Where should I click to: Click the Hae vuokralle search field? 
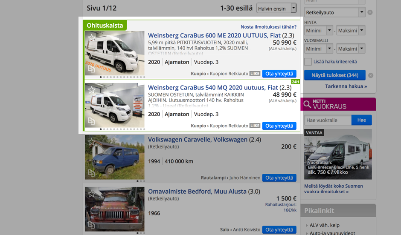328,120
